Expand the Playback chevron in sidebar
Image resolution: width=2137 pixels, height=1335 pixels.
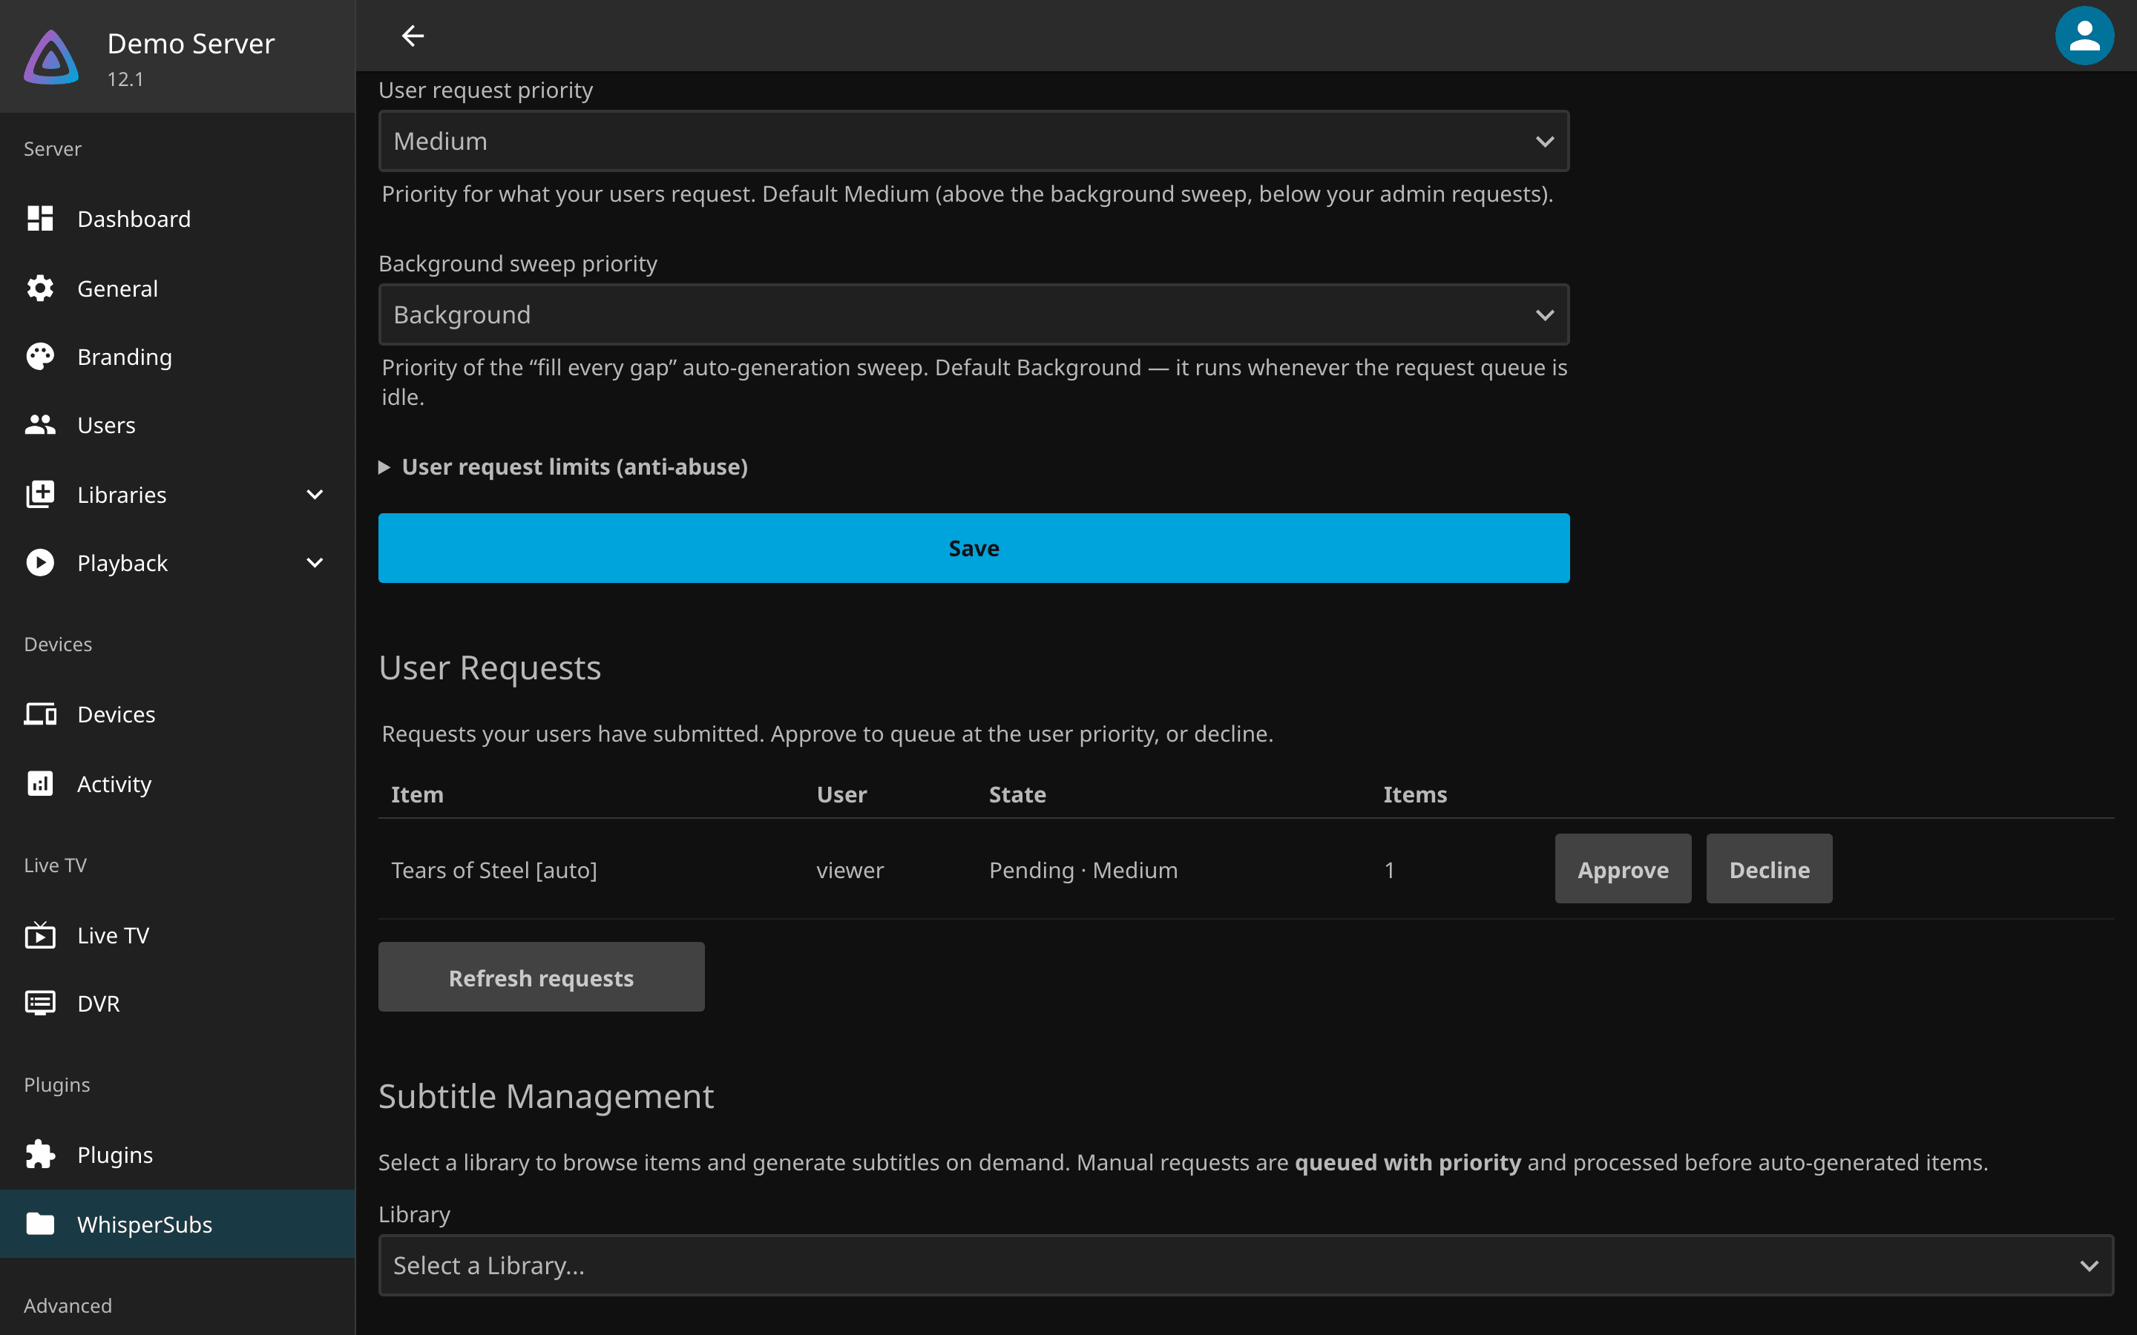315,562
